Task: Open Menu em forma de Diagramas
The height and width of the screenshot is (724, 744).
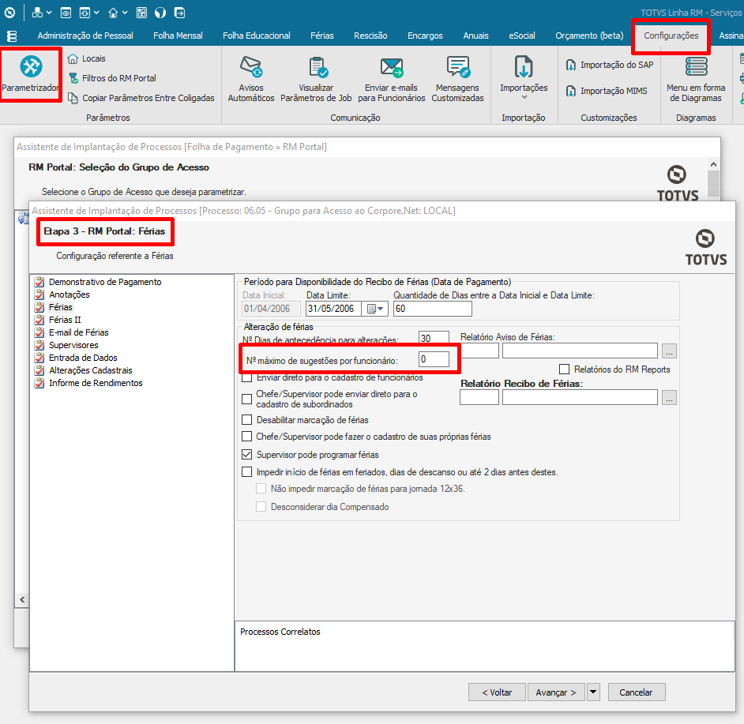Action: pyautogui.click(x=696, y=79)
